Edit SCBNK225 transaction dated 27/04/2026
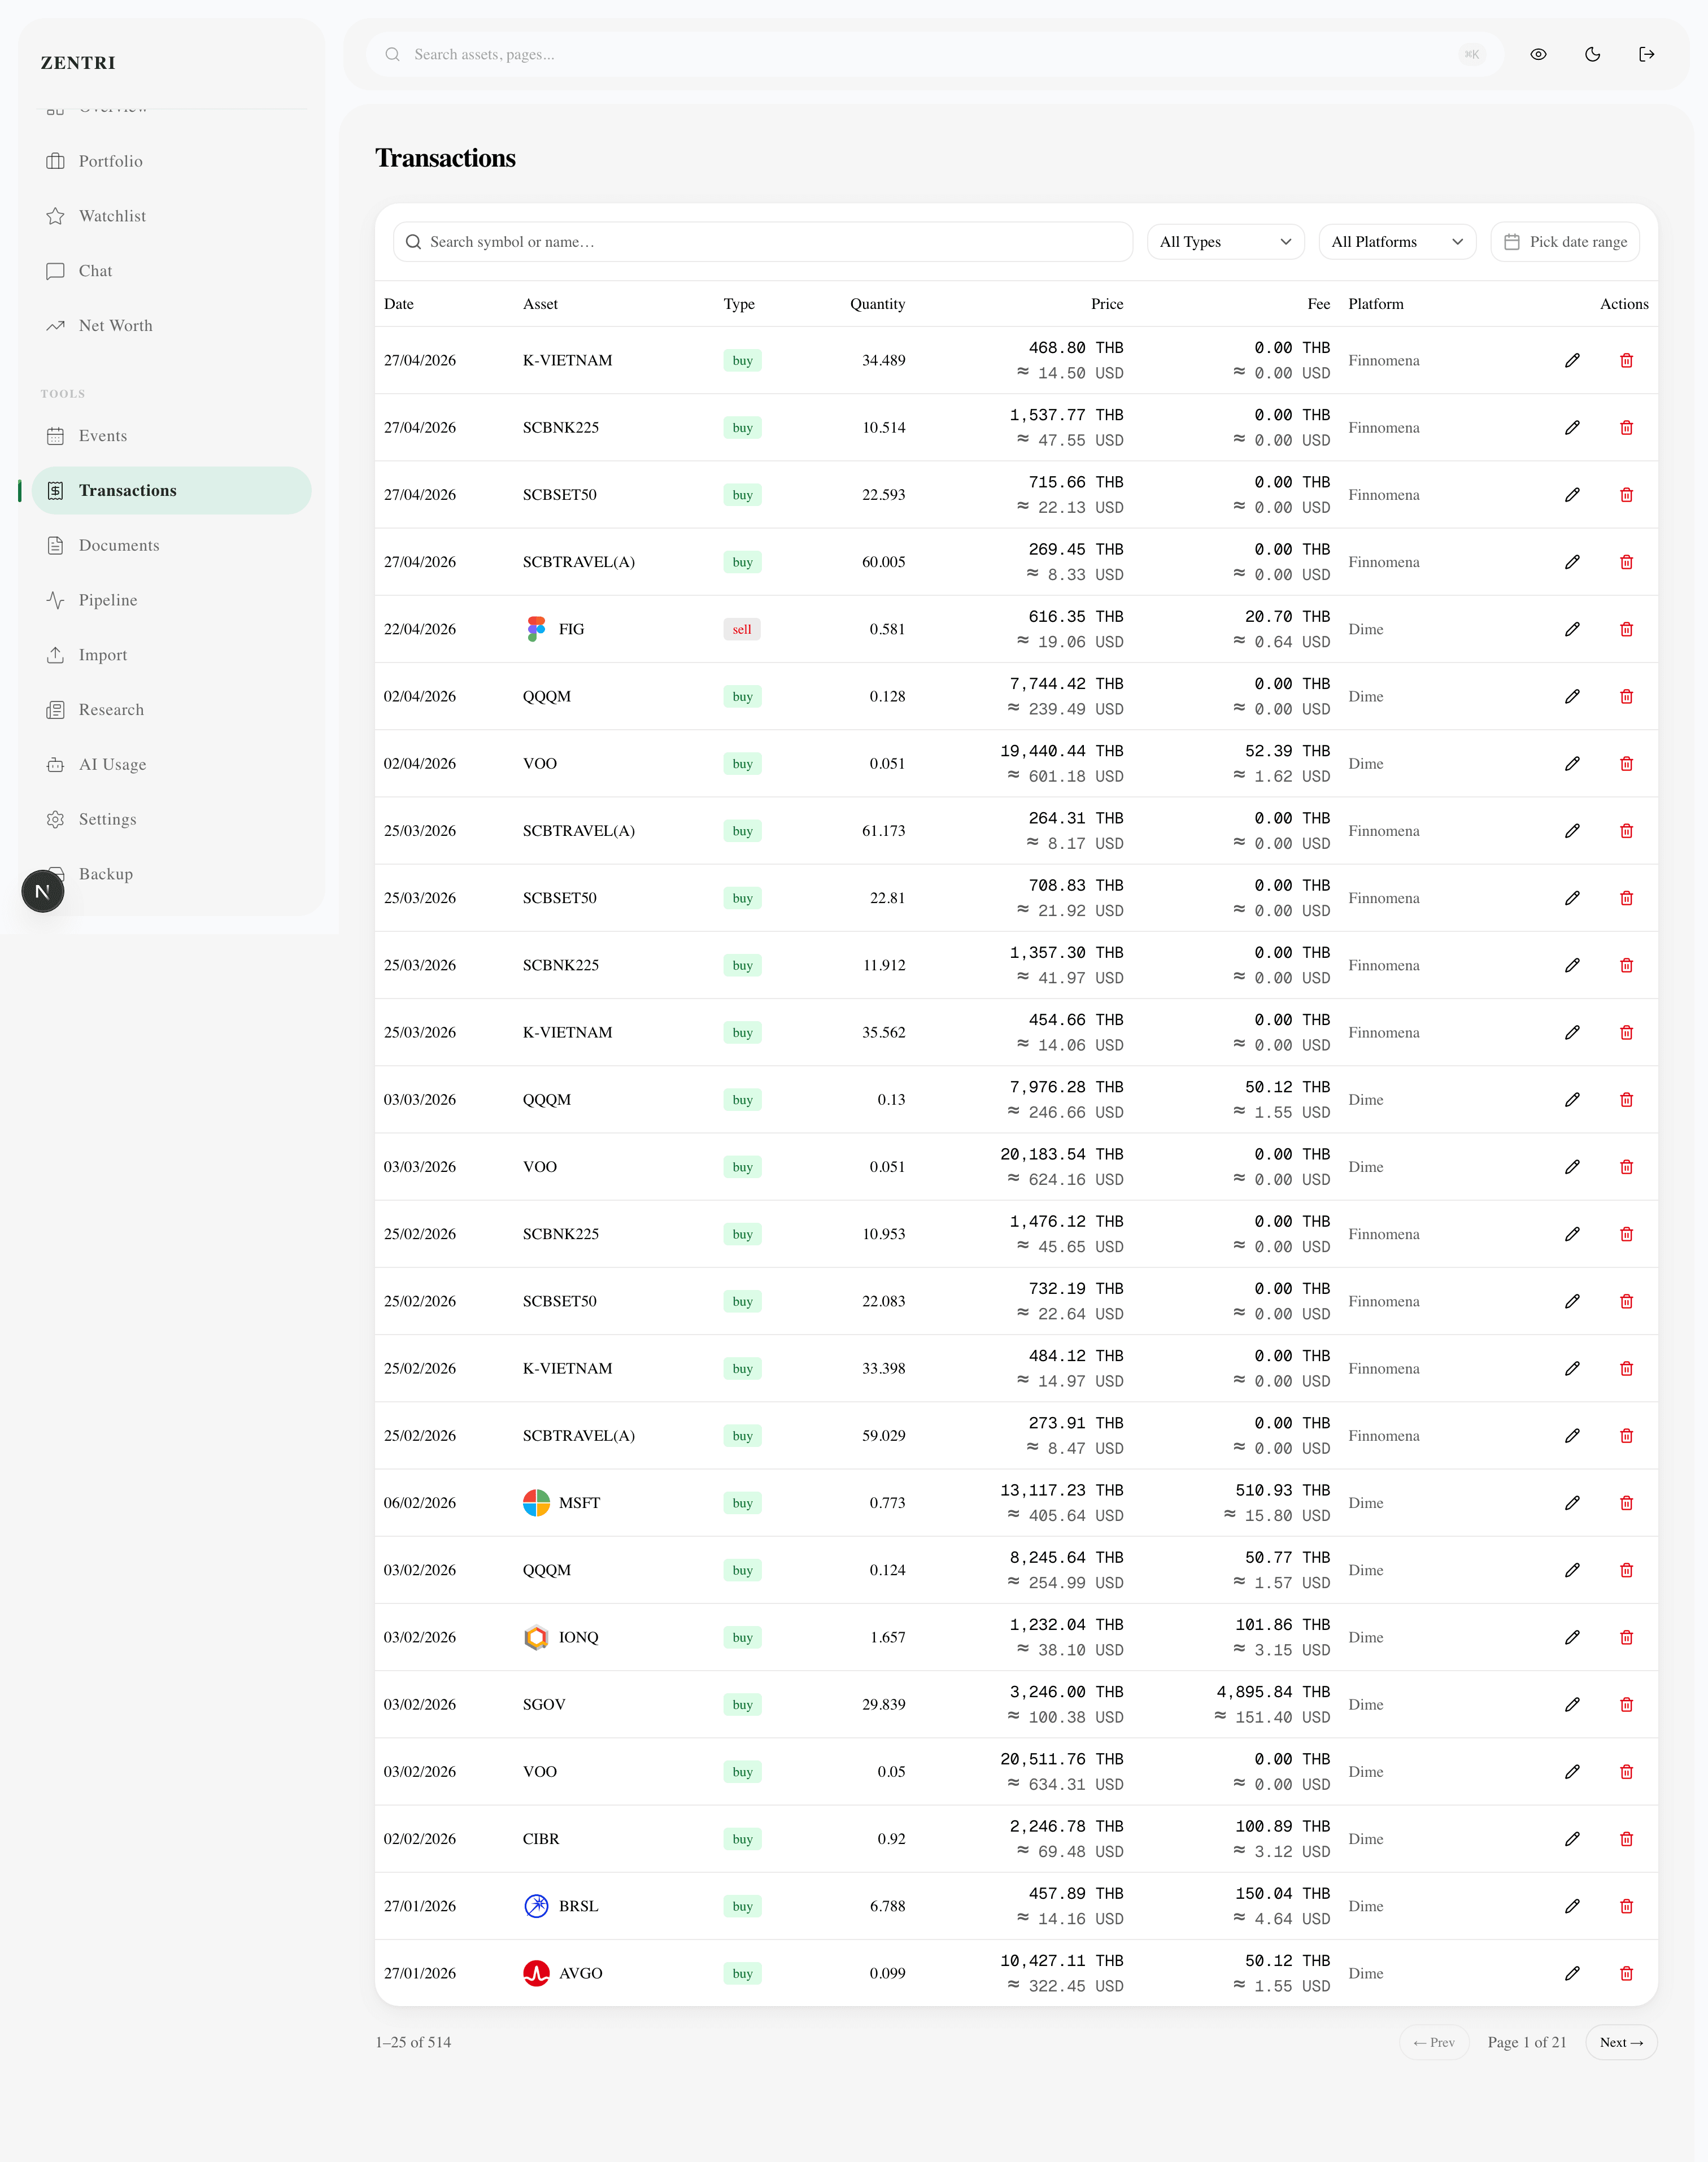The height and width of the screenshot is (2162, 1708). tap(1572, 428)
